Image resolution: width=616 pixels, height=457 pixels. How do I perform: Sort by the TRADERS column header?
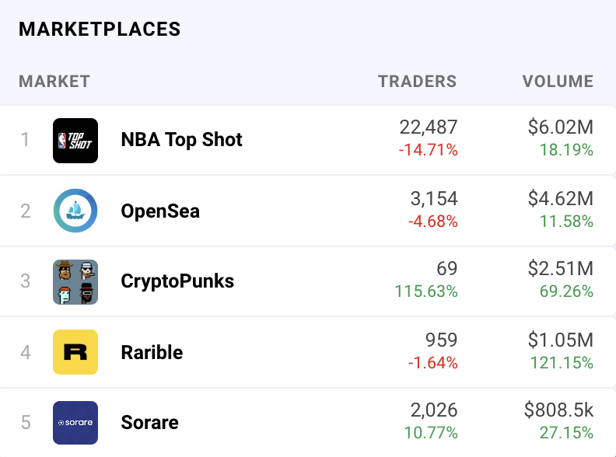click(x=417, y=82)
